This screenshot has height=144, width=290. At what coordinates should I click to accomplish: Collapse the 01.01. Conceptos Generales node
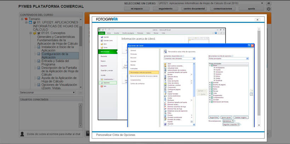point(30,33)
